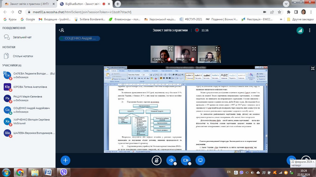Open a new browser tab
Image resolution: width=316 pixels, height=177 pixels.
(x=118, y=4)
